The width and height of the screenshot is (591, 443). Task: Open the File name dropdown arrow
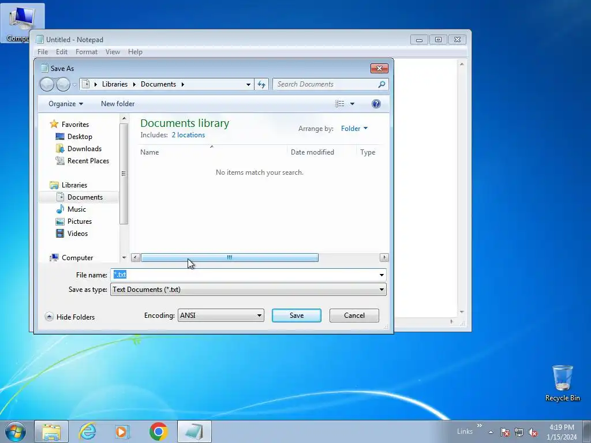381,275
